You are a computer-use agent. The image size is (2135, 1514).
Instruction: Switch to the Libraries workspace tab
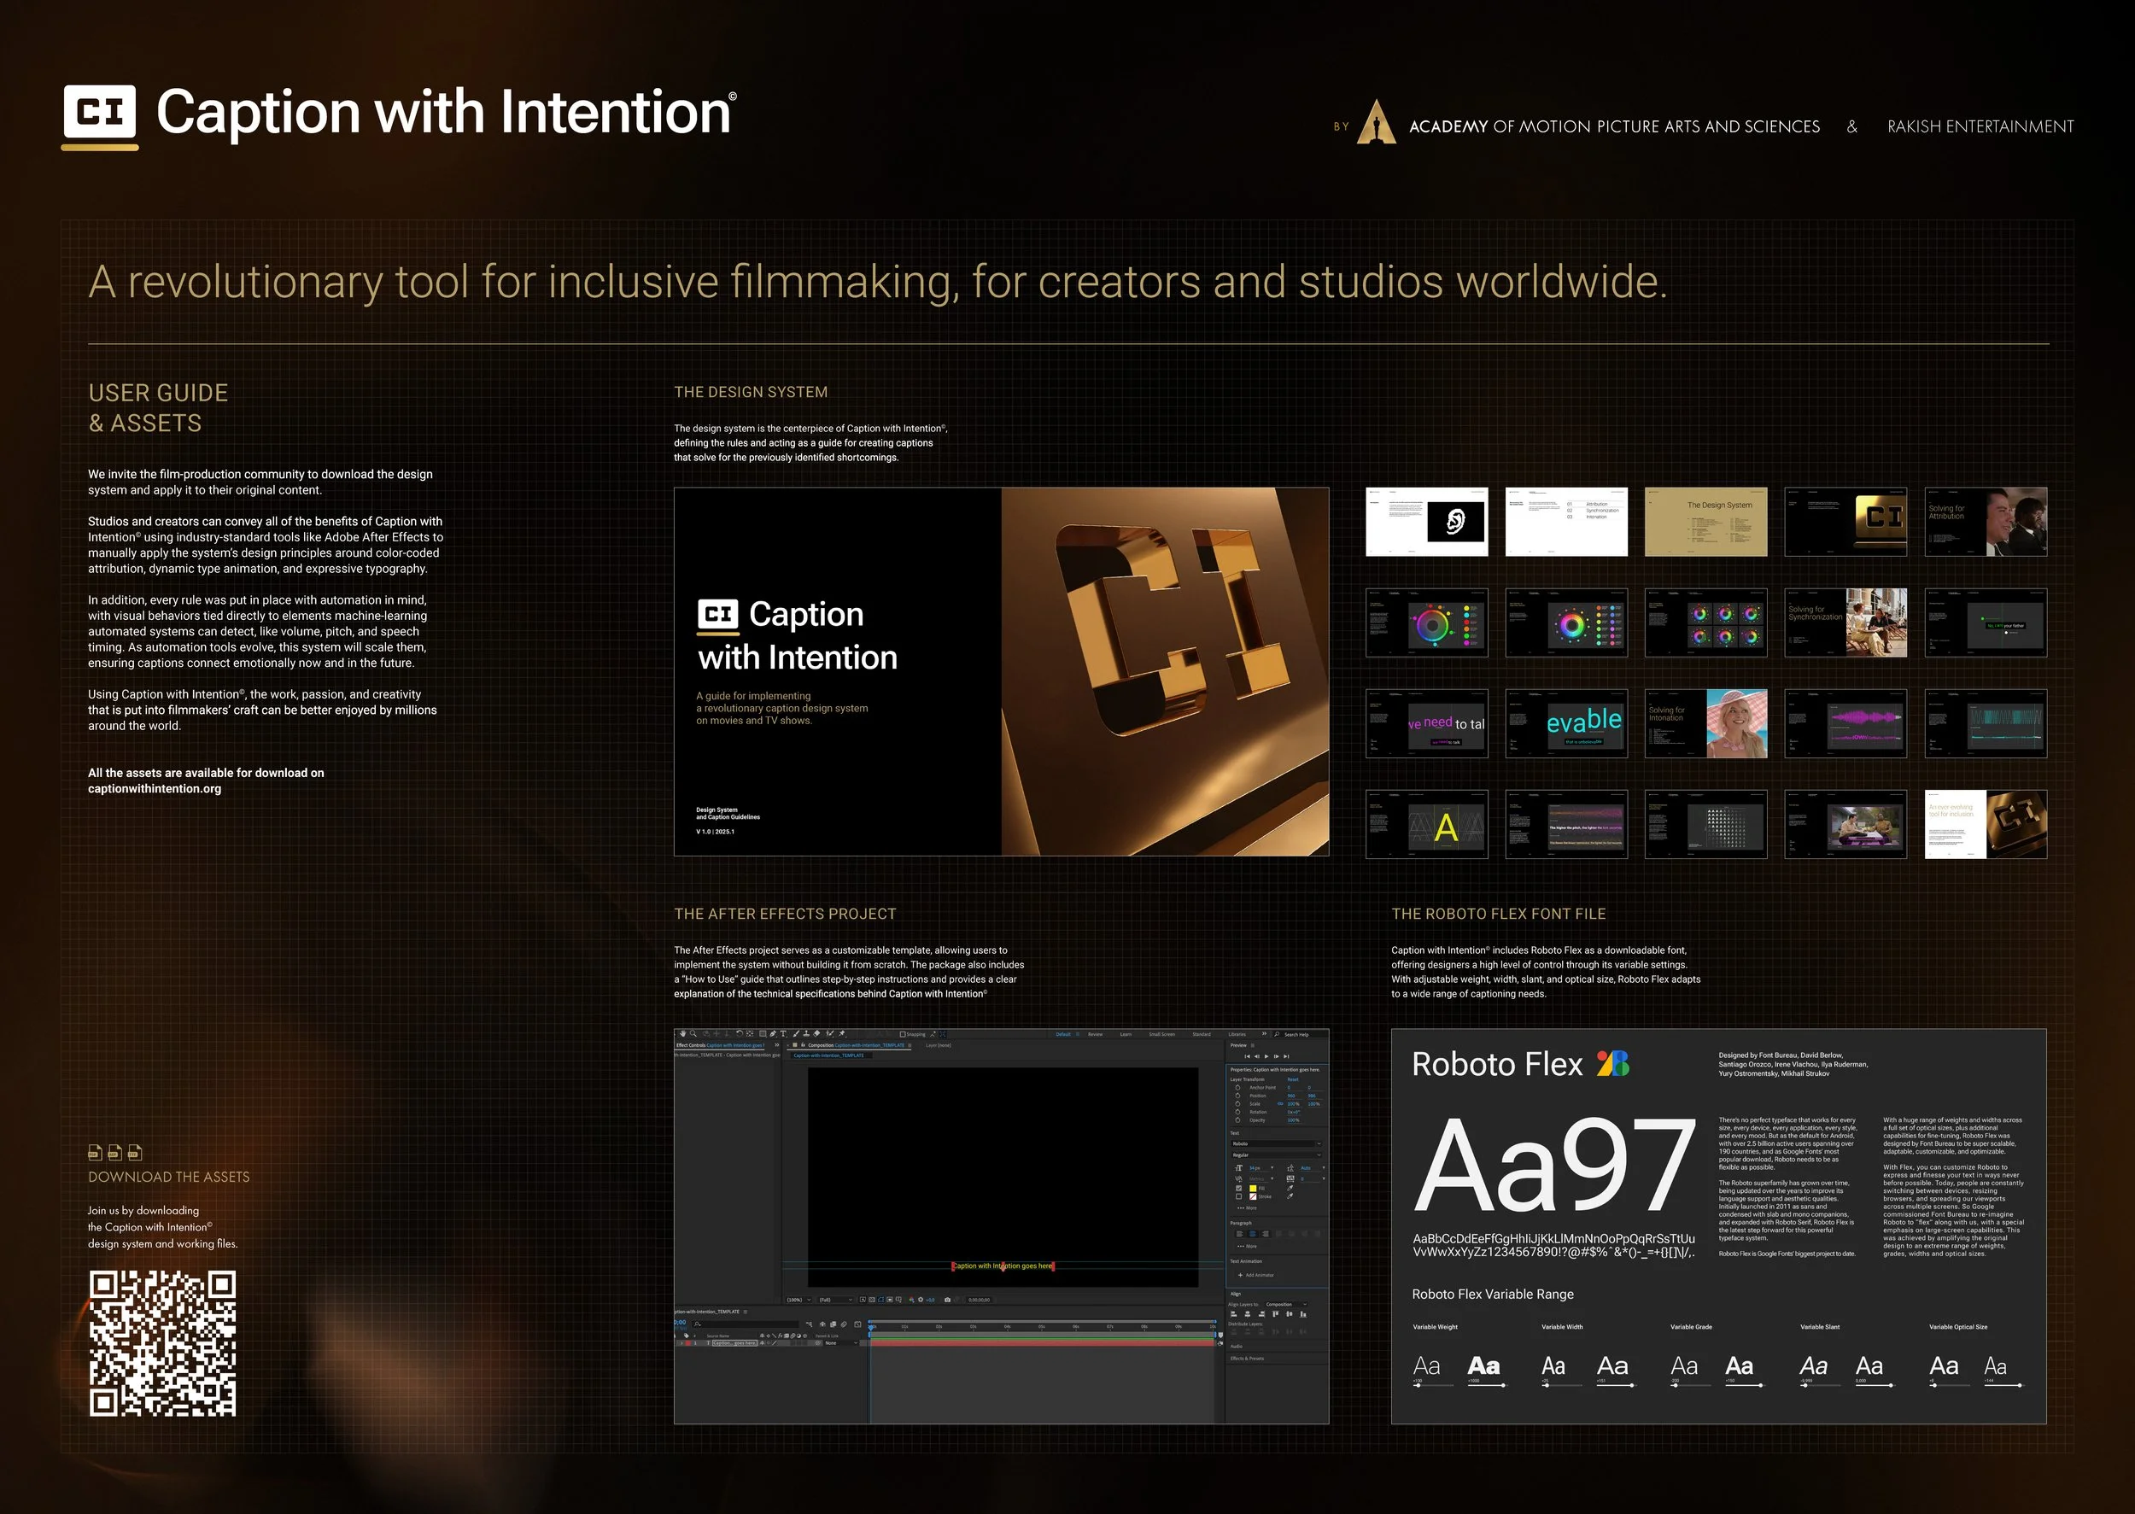(1237, 1035)
